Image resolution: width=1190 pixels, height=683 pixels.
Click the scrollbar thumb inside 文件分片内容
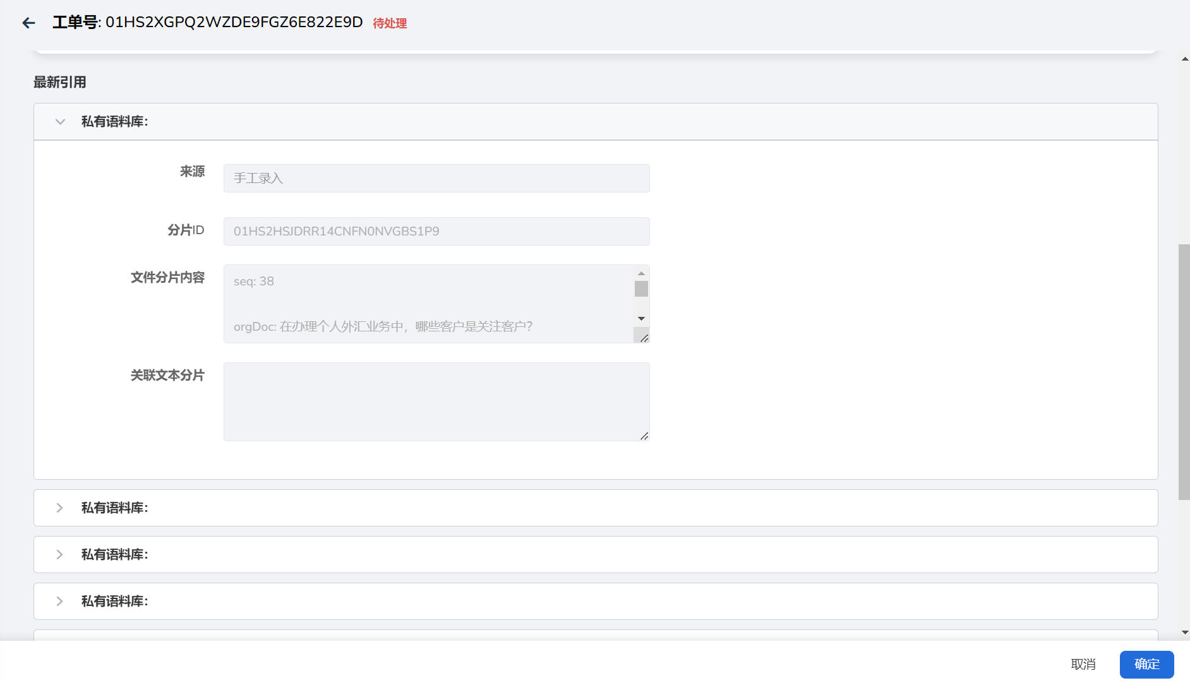[641, 289]
